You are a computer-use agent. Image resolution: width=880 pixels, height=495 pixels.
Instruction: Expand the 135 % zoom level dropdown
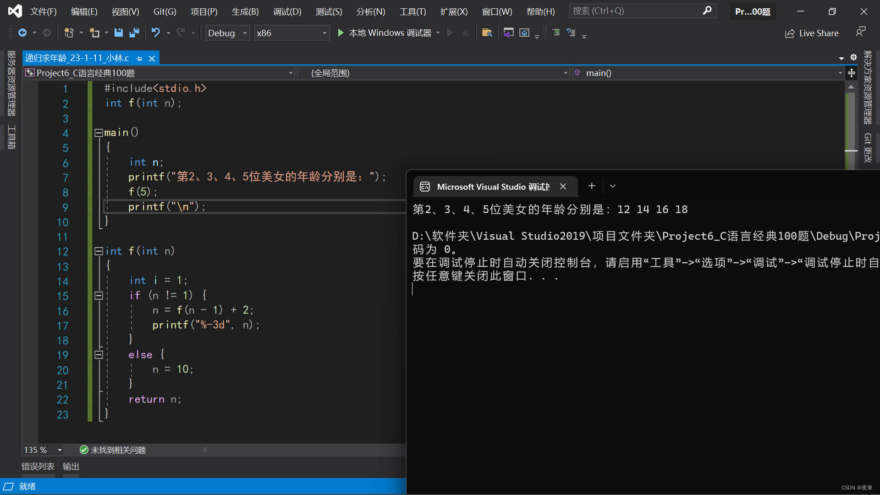click(60, 450)
